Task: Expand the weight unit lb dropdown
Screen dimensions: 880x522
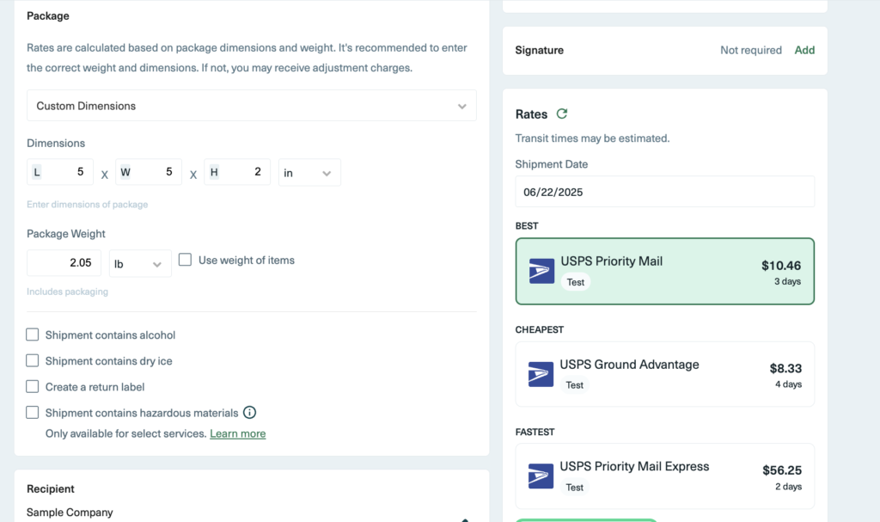Action: pos(139,264)
